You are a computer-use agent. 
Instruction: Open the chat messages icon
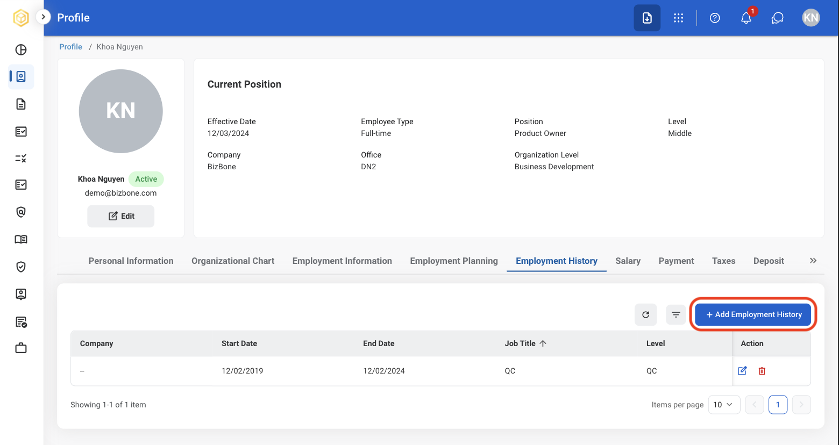(x=778, y=18)
